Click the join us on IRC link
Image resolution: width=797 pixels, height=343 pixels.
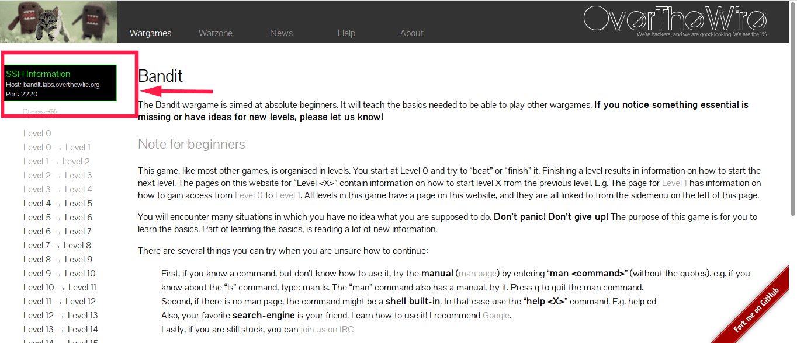click(327, 330)
